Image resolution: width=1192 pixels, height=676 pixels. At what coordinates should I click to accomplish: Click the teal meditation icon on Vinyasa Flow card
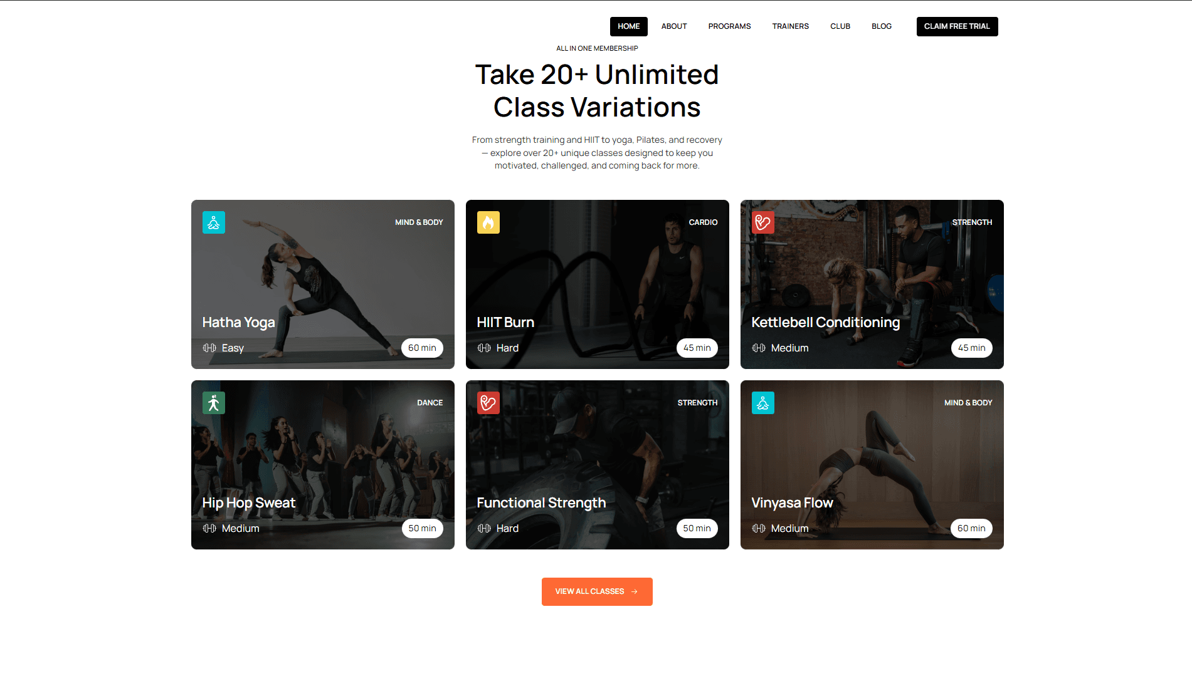point(763,403)
